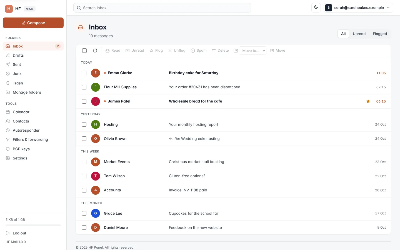Click the storage usage progress bar

(33, 225)
